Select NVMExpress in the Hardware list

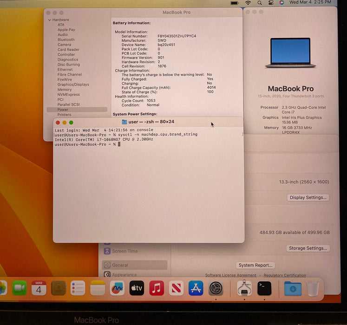[x=69, y=94]
